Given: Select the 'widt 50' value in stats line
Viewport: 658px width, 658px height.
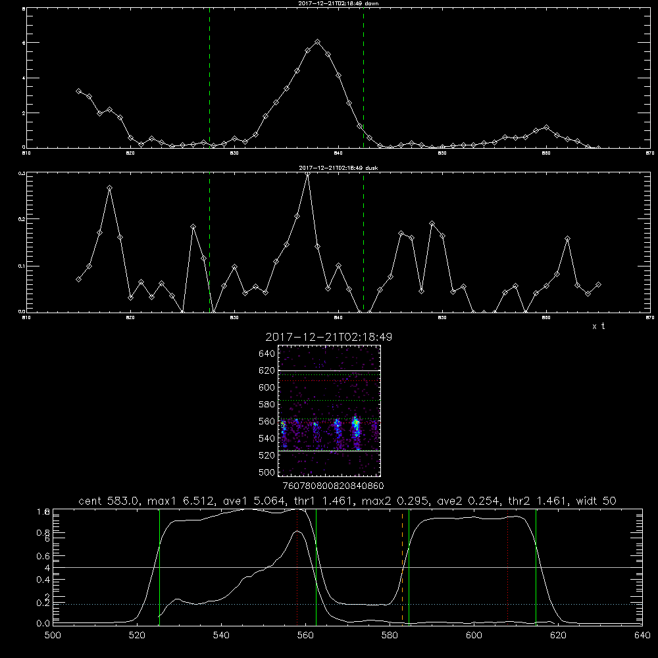Looking at the screenshot, I should click(596, 501).
